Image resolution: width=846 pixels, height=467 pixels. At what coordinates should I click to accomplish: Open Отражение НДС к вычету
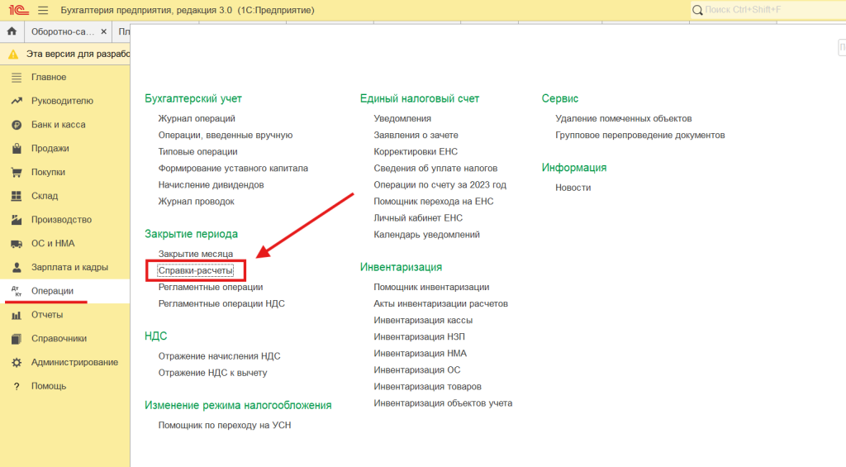pos(212,373)
